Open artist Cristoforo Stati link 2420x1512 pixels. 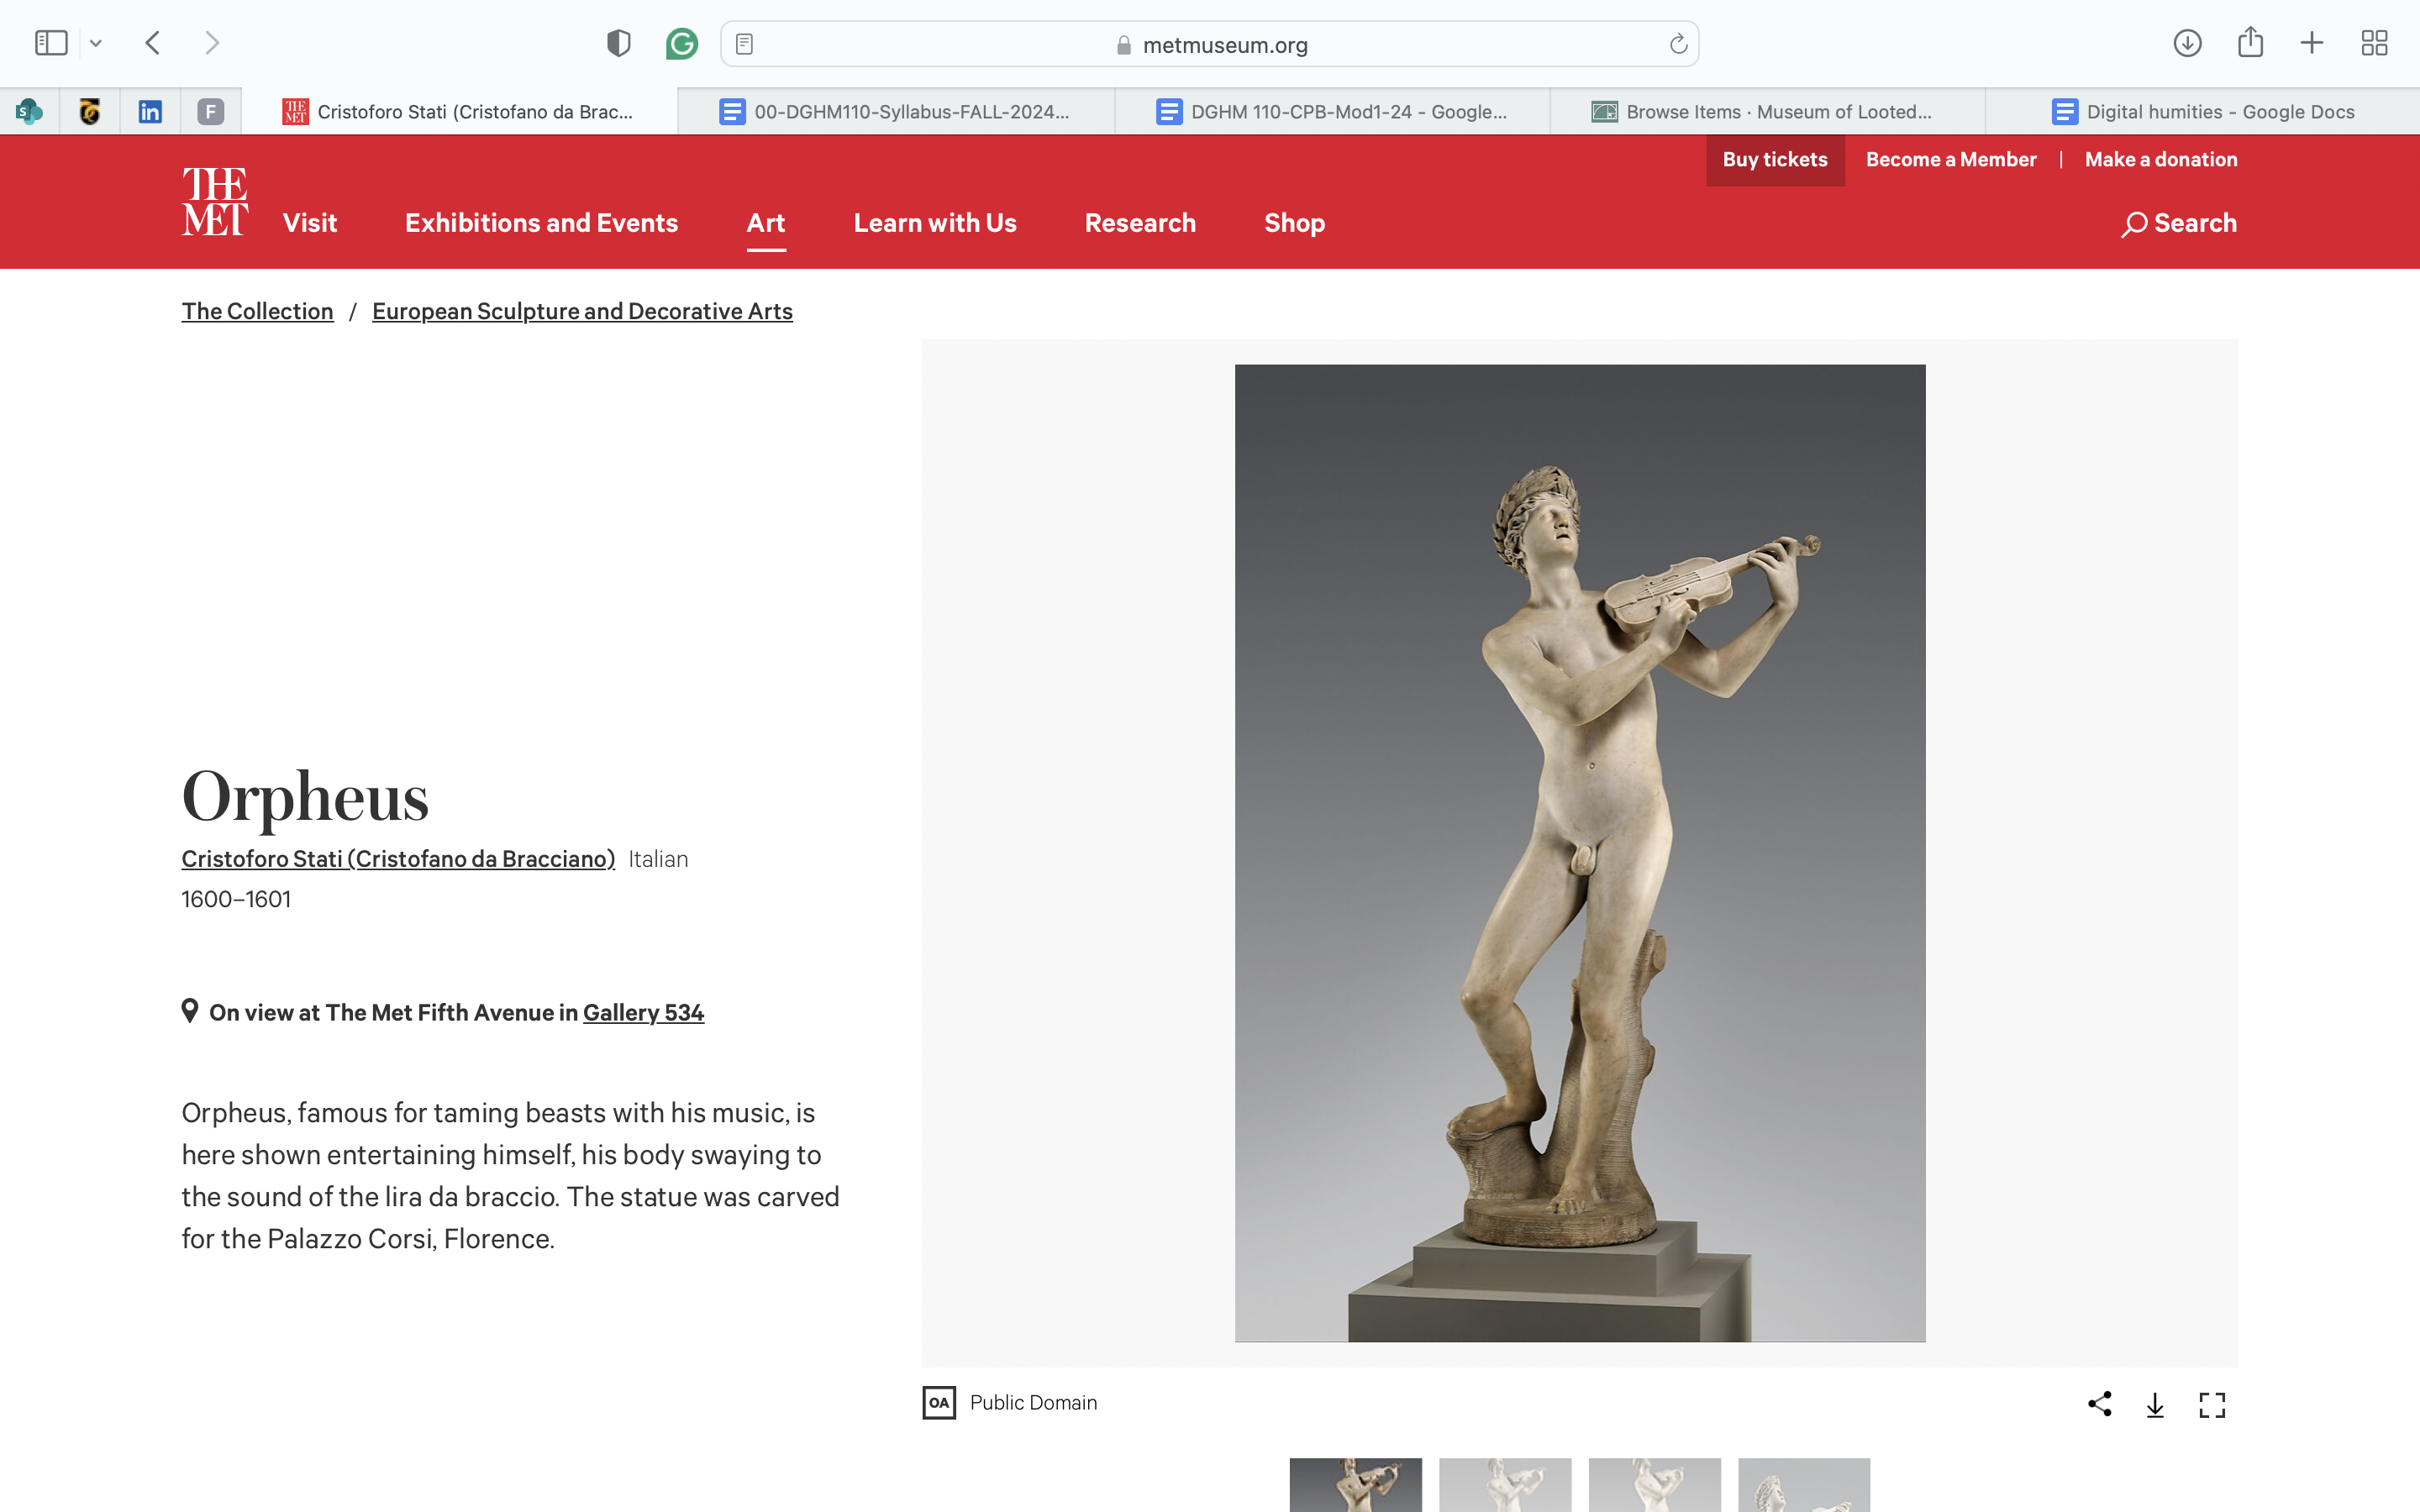tap(398, 859)
